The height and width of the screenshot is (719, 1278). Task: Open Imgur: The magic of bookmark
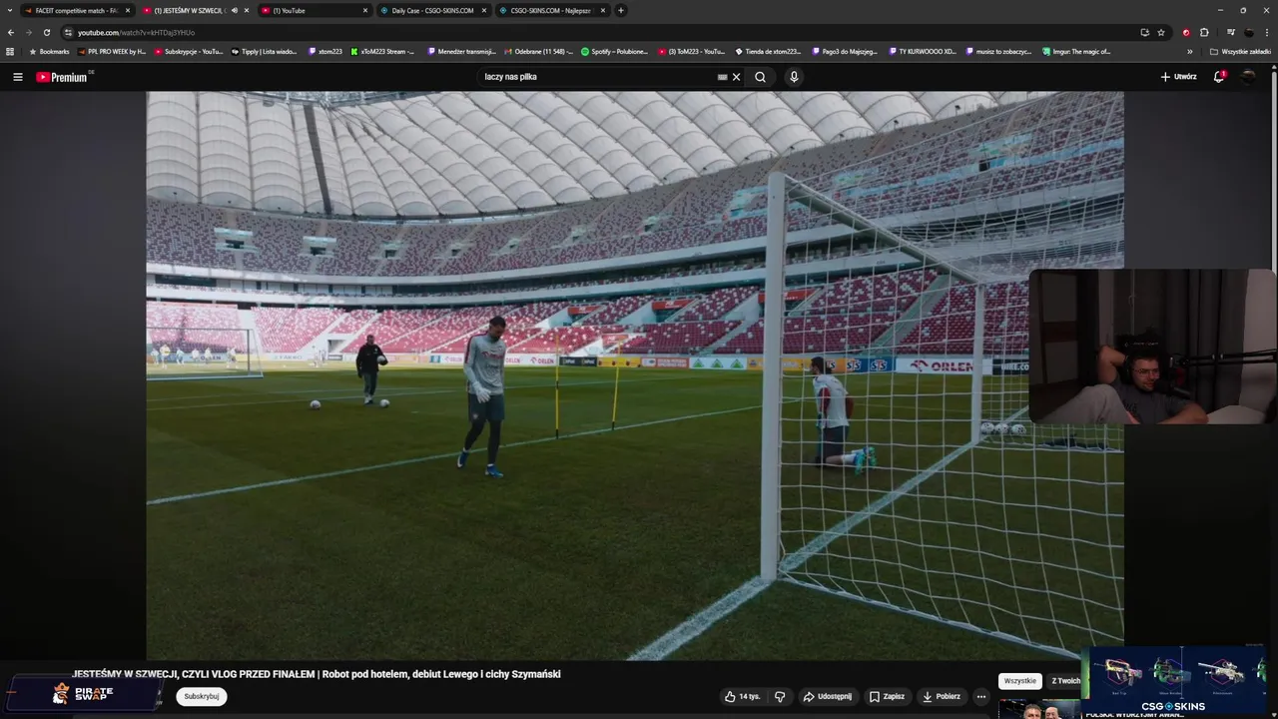click(x=1075, y=51)
